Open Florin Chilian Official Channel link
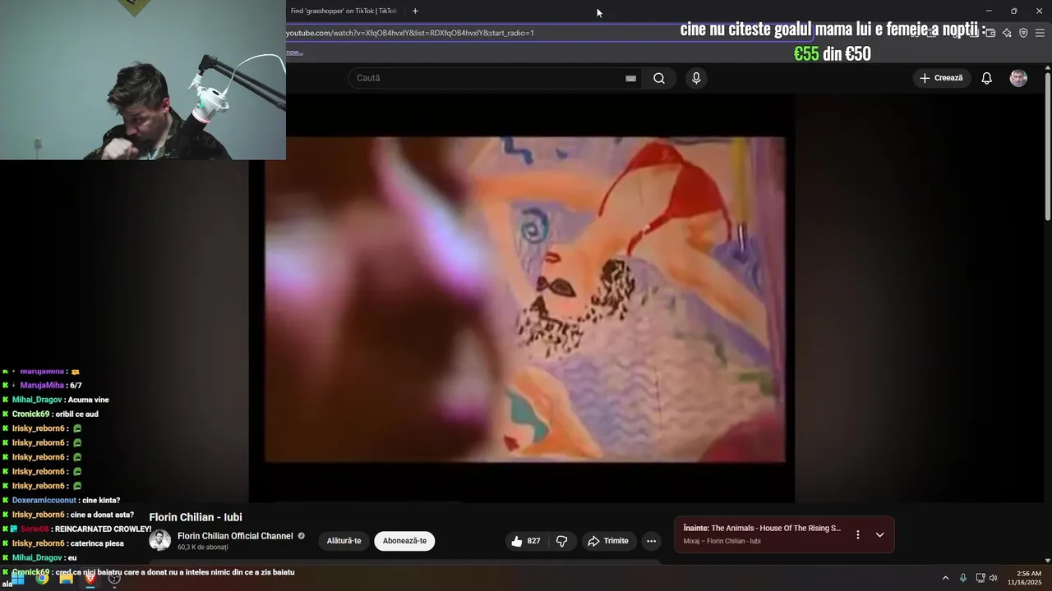The image size is (1052, 591). click(235, 536)
